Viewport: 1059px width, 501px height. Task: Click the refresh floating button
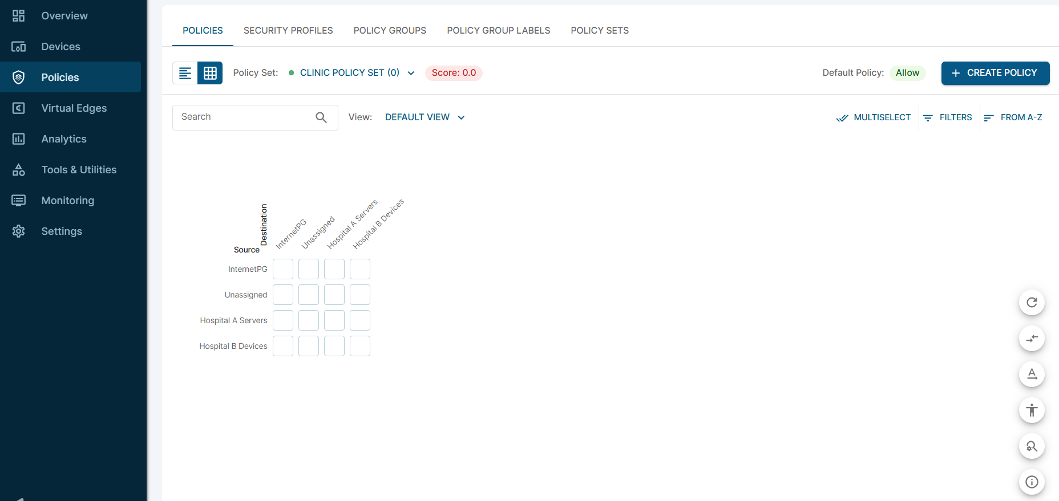[1032, 303]
